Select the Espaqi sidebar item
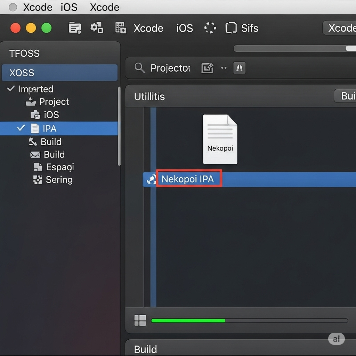The height and width of the screenshot is (356, 356). (x=60, y=167)
